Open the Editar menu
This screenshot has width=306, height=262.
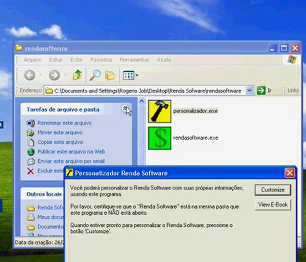pos(56,60)
